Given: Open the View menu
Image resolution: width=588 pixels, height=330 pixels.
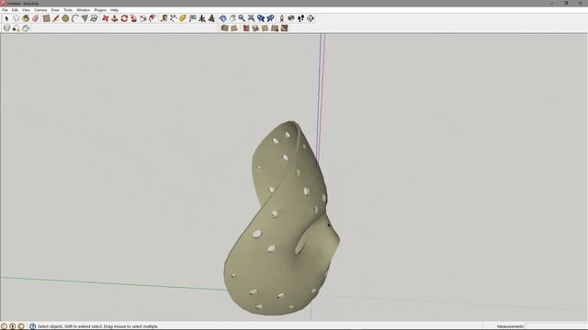Looking at the screenshot, I should coord(26,10).
